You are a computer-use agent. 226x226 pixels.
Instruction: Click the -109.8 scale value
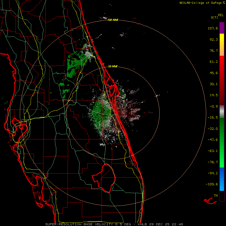[x=212, y=184]
